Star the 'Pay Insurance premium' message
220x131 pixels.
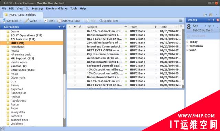click(75, 54)
